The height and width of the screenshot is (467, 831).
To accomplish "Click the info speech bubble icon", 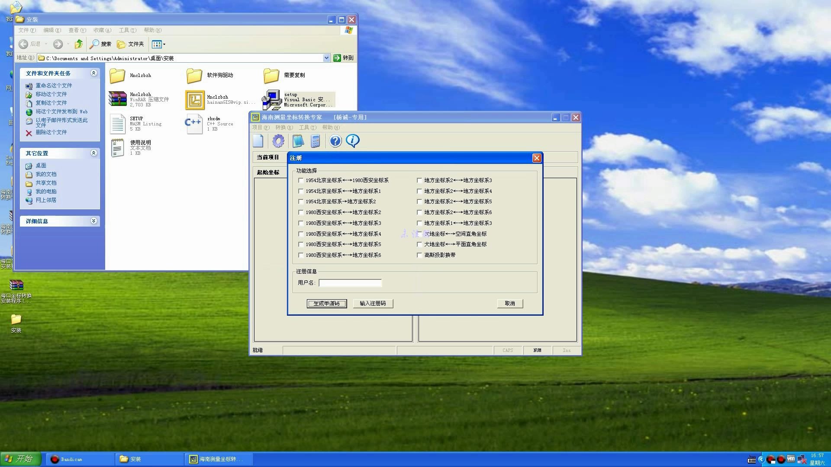I will [x=353, y=141].
